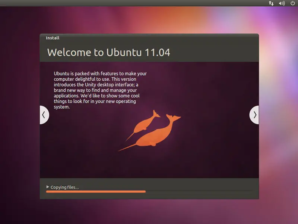Screen dimensions: 298x224
Task: Click the Copying files... status text
Action: (x=64, y=187)
